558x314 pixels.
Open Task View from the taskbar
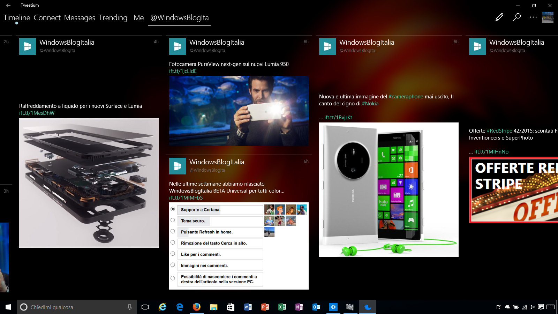pos(145,307)
